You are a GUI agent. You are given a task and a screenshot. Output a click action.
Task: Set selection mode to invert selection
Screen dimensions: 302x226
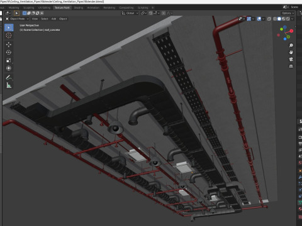(38, 13)
